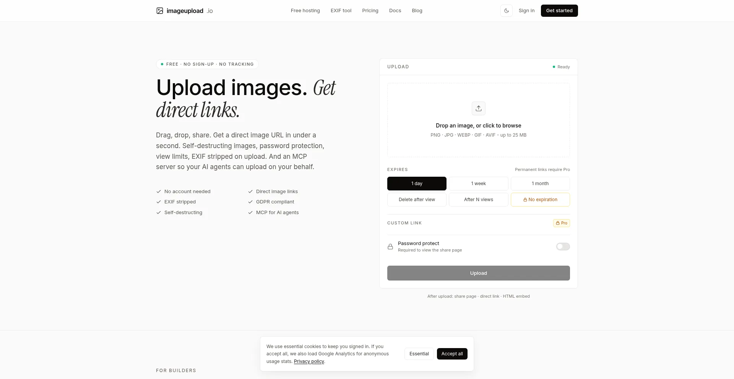Click the 'Ready' status text

[563, 67]
